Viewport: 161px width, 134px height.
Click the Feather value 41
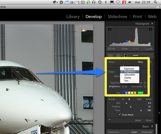[x=149, y=107]
